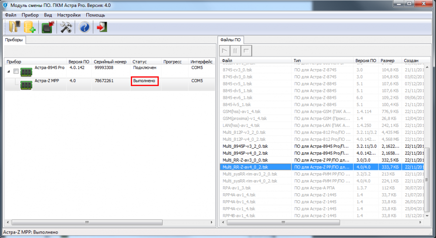Sort devices by Статус column header
Viewport: 436px width, 238px height.
[x=146, y=62]
